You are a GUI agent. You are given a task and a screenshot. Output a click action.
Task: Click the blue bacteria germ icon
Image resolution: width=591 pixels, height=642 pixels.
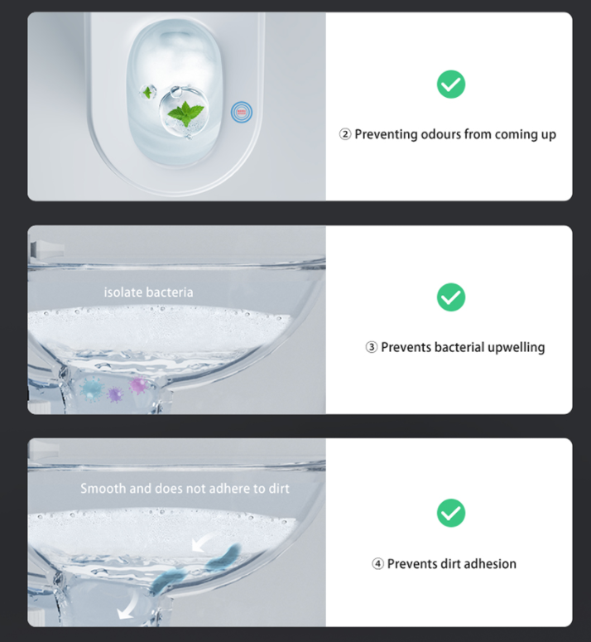click(91, 389)
